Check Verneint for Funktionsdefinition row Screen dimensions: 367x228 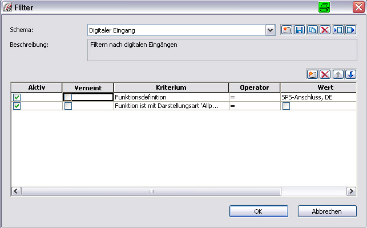tap(68, 97)
